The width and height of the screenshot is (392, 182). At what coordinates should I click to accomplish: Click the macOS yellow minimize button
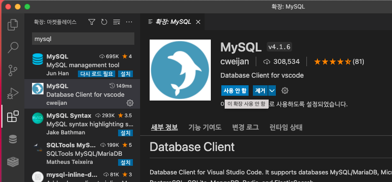[18, 7]
